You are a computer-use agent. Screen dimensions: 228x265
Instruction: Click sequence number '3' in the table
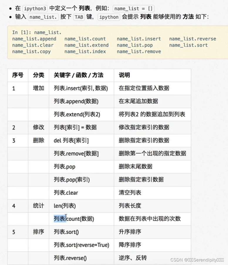(x=14, y=141)
